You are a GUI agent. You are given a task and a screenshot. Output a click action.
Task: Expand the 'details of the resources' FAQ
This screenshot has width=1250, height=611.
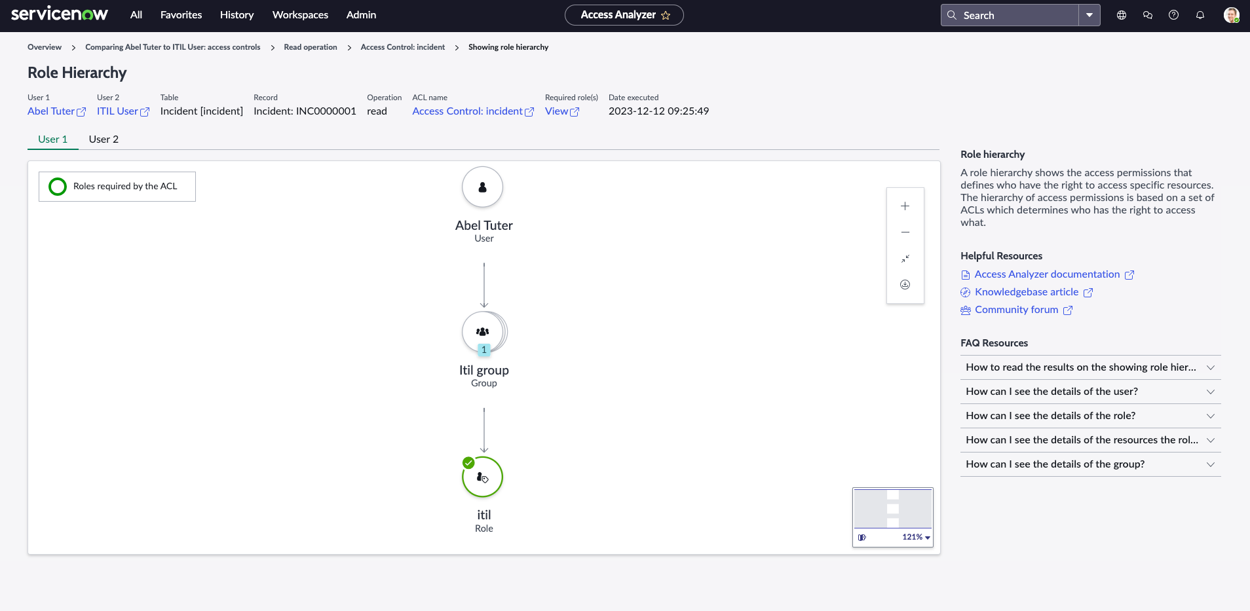coord(1091,440)
